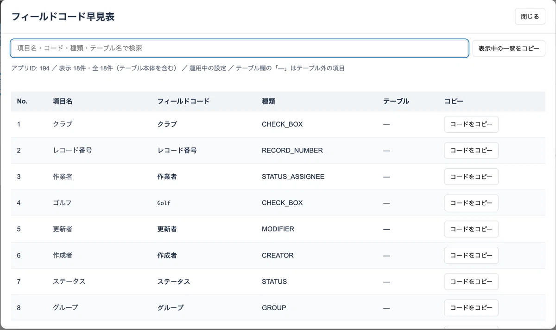The height and width of the screenshot is (330, 556).
Task: Click the 項目名 column header
Action: coord(63,101)
